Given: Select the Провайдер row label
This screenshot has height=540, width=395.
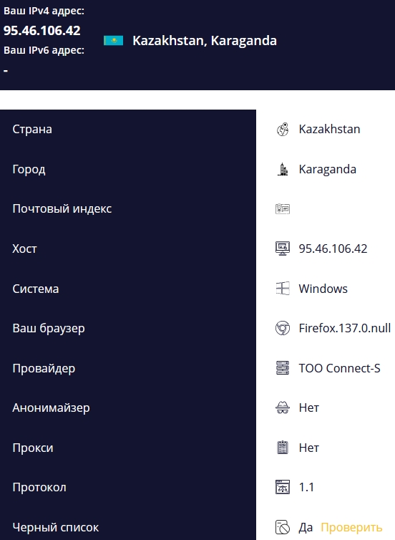Looking at the screenshot, I should click(x=44, y=369).
